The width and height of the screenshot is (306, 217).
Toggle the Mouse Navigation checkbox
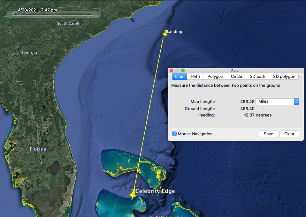pyautogui.click(x=174, y=134)
